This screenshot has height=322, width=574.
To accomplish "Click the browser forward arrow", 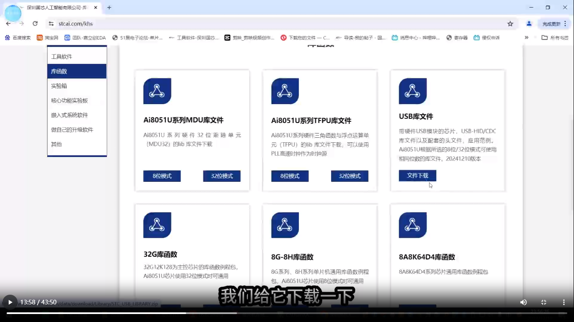I will point(21,24).
